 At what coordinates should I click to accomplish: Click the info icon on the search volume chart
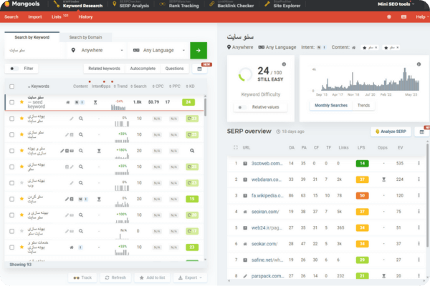419,64
